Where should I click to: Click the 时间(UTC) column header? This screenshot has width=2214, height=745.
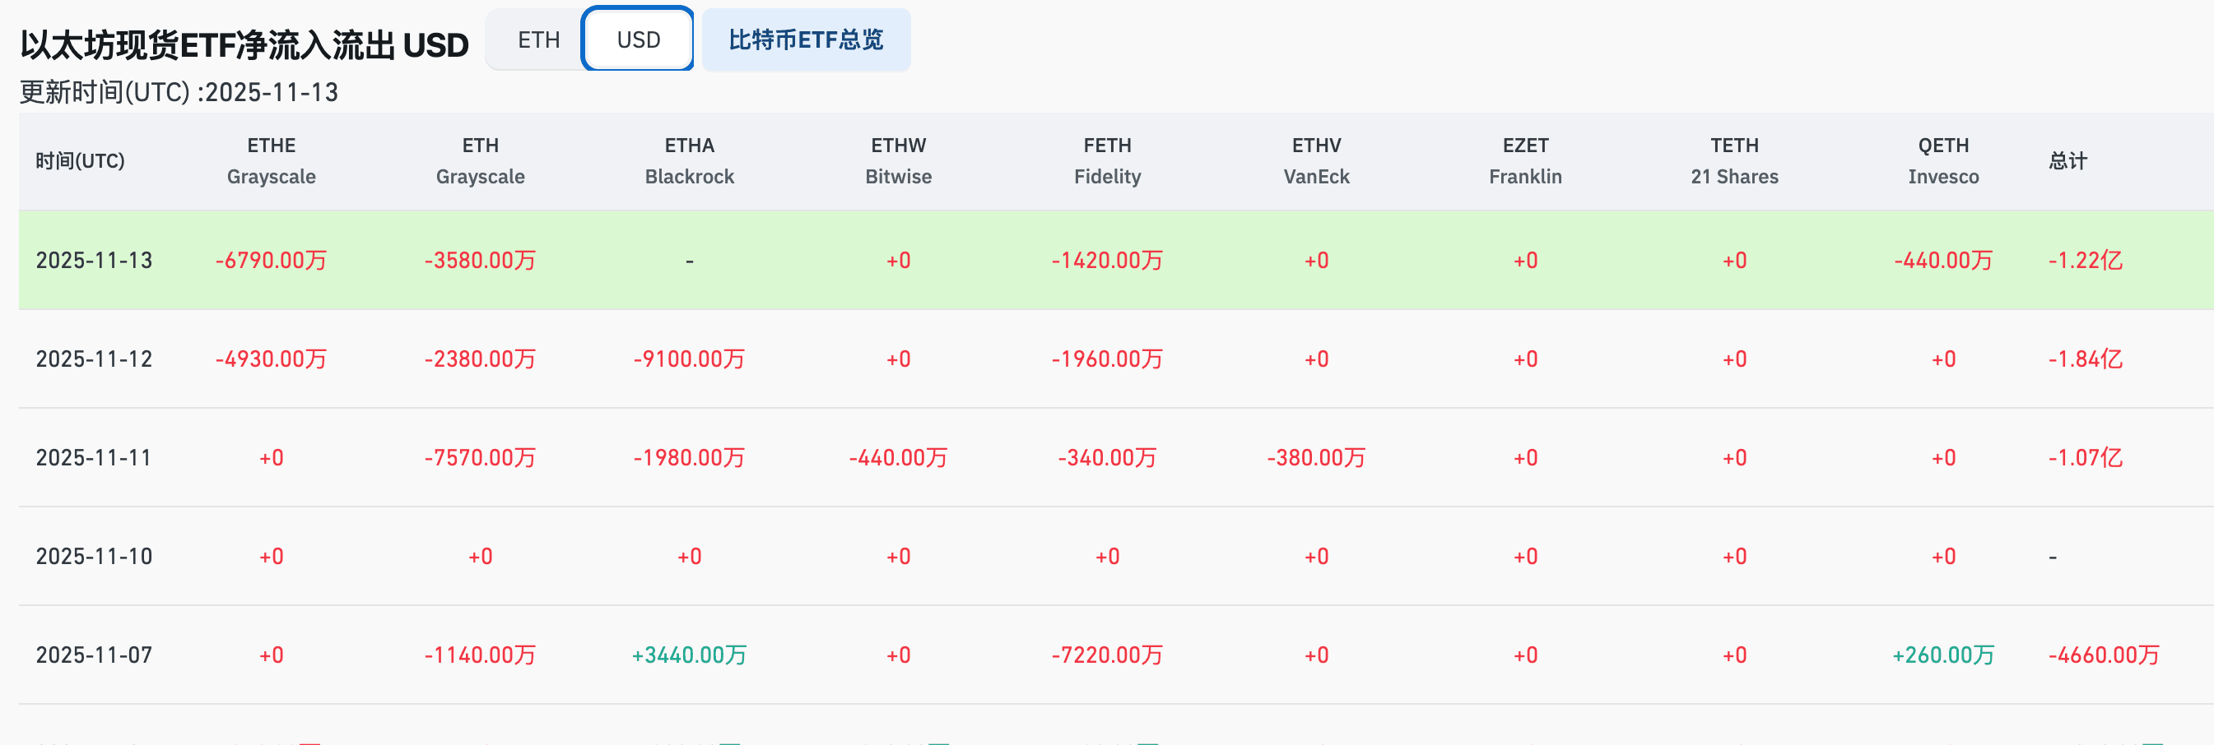80,161
